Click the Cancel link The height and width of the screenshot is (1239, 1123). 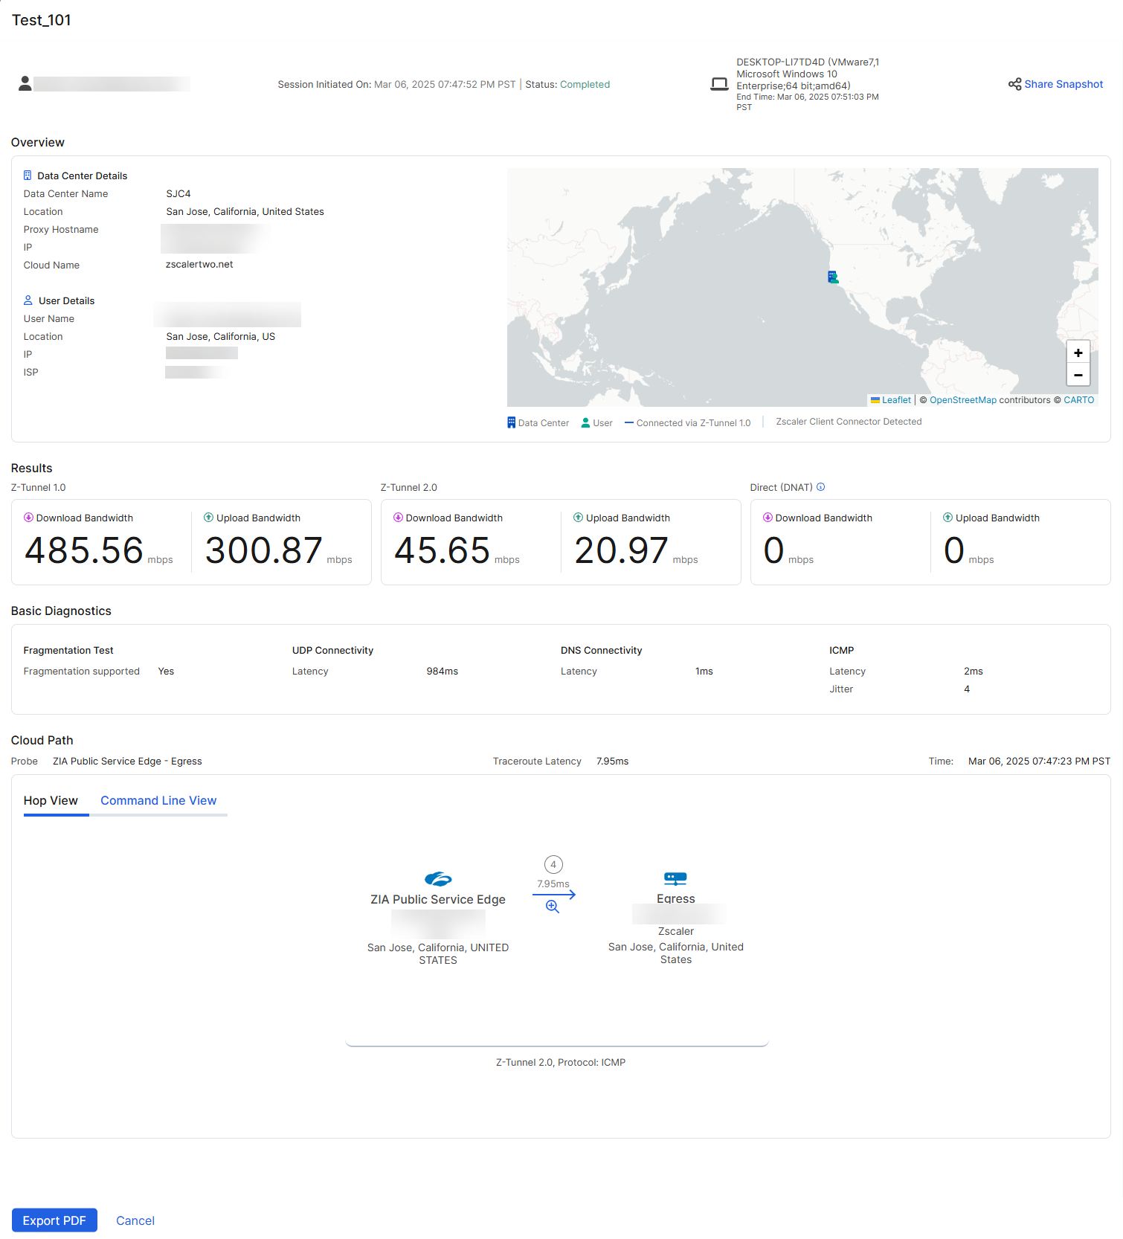[x=135, y=1220]
